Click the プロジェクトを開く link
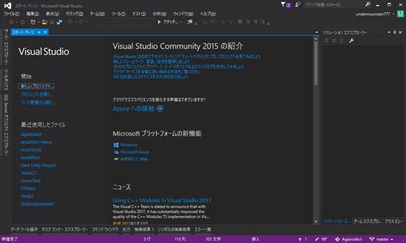The image size is (406, 243). (37, 94)
